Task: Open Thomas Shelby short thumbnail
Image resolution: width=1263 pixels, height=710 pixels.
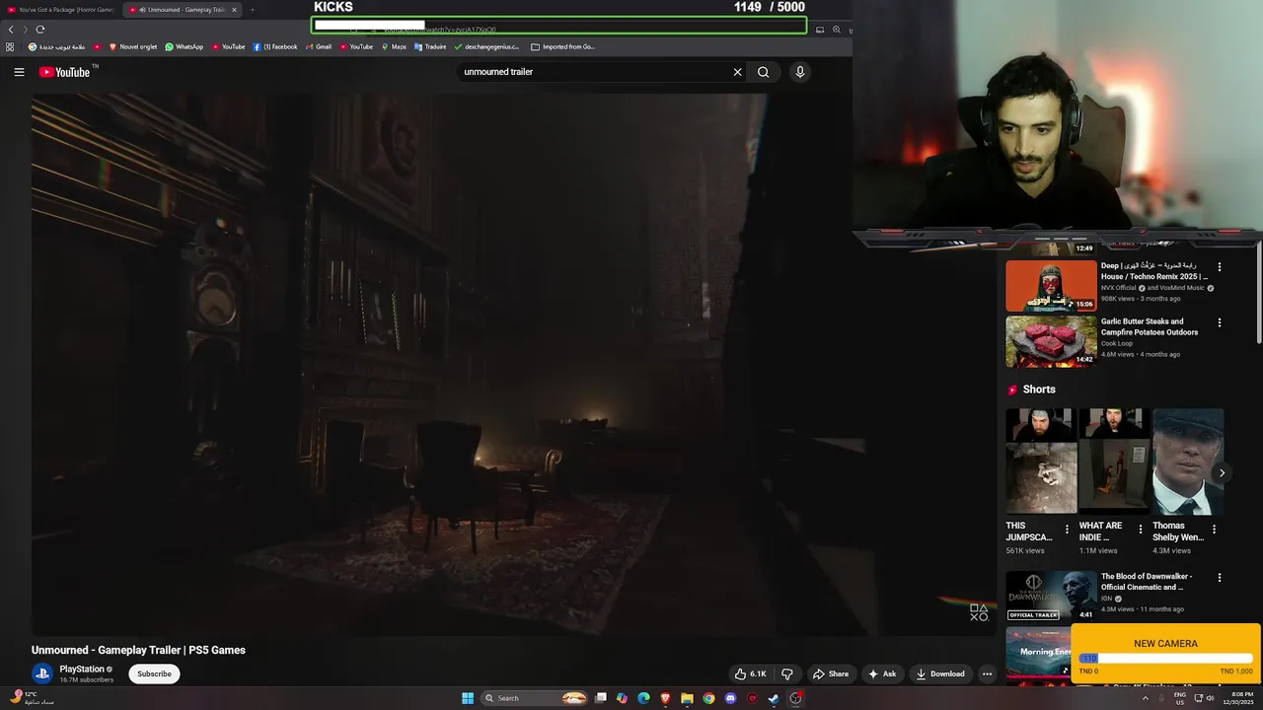Action: point(1187,461)
